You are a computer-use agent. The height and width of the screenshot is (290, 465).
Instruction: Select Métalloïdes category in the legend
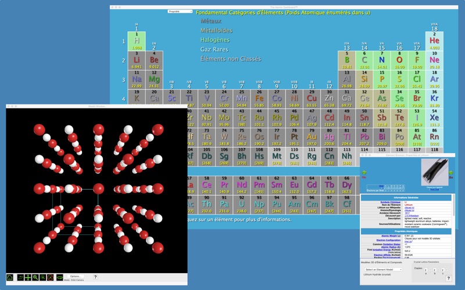pos(216,31)
